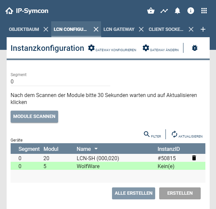
Task: Open the chart trend icon
Action: [x=164, y=11]
